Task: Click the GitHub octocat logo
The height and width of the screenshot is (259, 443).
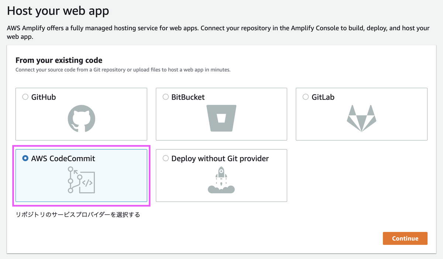Action: [82, 118]
